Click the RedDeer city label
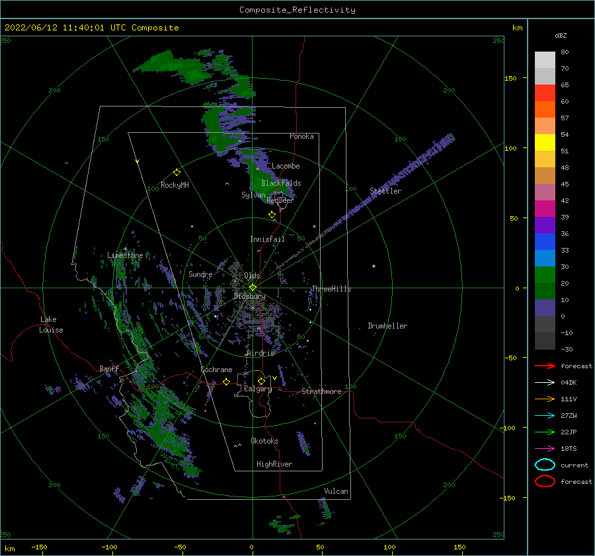This screenshot has width=595, height=556. pos(280,200)
